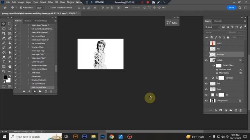The width and height of the screenshot is (250, 140).
Task: Filter layers by type layers icon
Action: click(232, 27)
